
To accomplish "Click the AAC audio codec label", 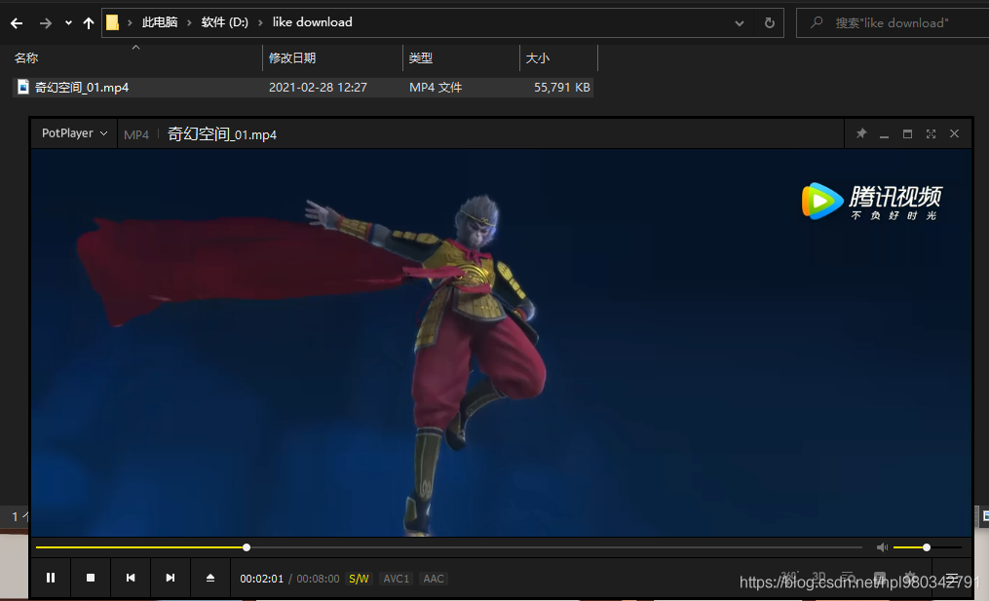I will coord(434,579).
